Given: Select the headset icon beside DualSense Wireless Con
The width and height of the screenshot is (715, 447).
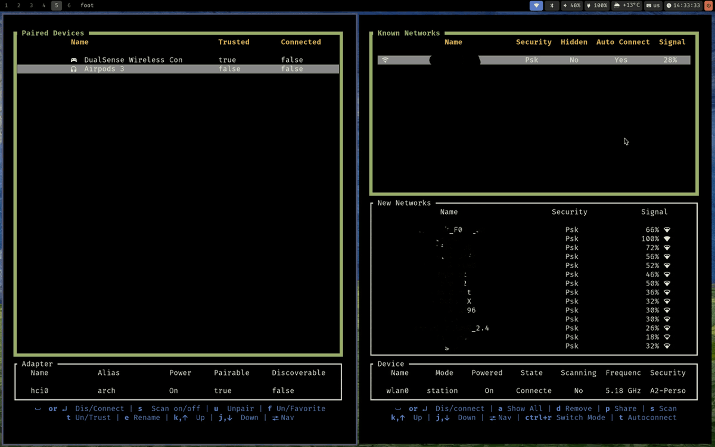Looking at the screenshot, I should pyautogui.click(x=73, y=60).
